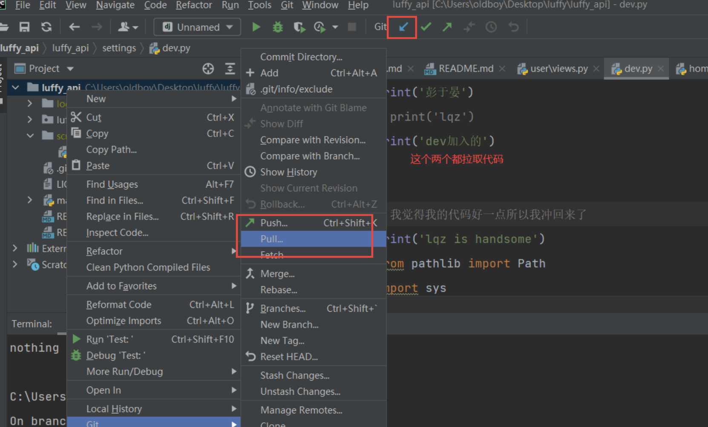Open the Window menu
The width and height of the screenshot is (708, 427).
(x=320, y=5)
